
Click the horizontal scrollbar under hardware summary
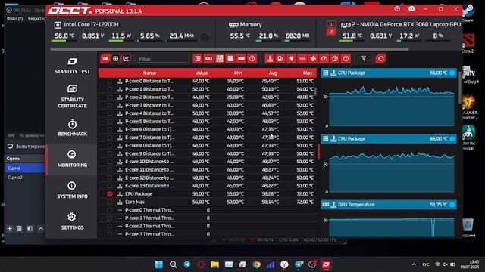[229, 49]
